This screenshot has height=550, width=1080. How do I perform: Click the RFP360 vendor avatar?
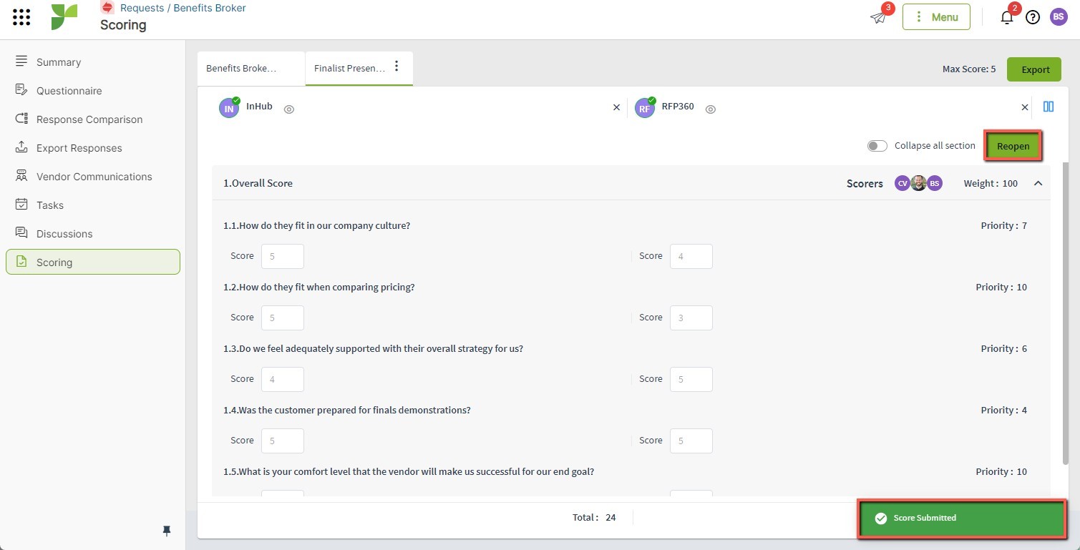point(645,108)
